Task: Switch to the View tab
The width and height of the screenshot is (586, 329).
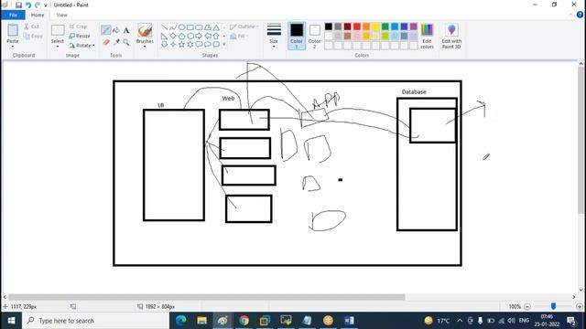Action: [x=61, y=15]
